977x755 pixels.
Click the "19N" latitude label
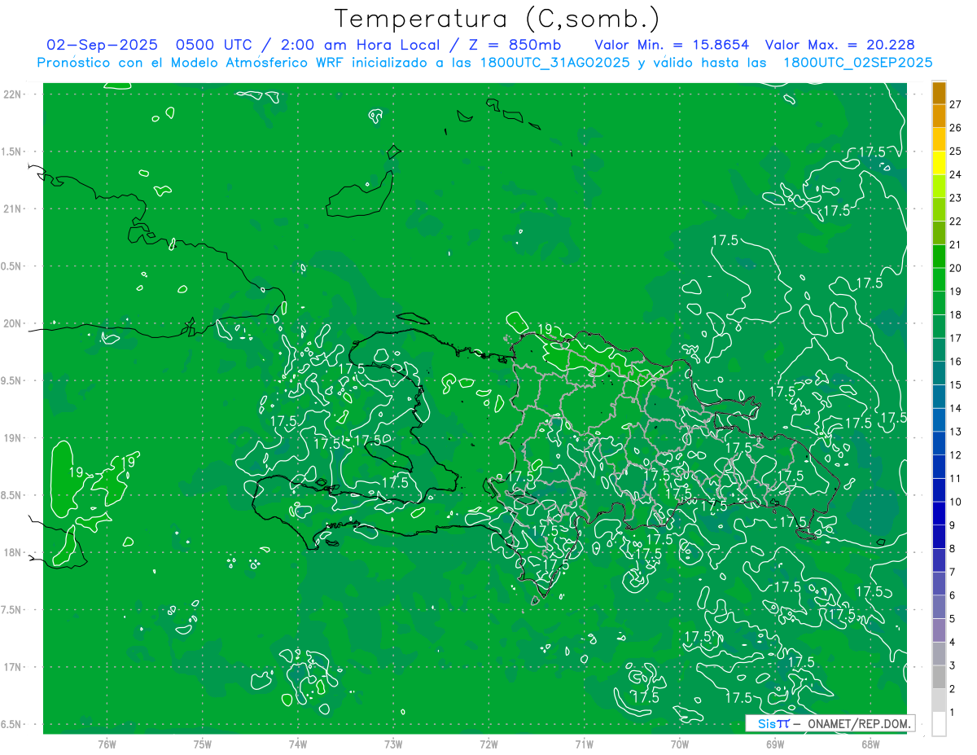[x=12, y=437]
